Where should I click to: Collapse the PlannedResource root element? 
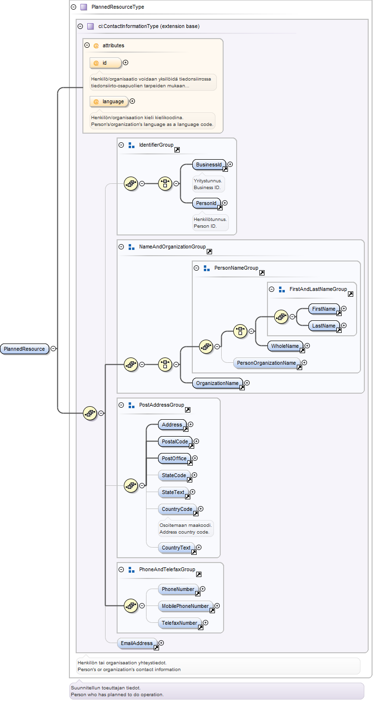(53, 349)
